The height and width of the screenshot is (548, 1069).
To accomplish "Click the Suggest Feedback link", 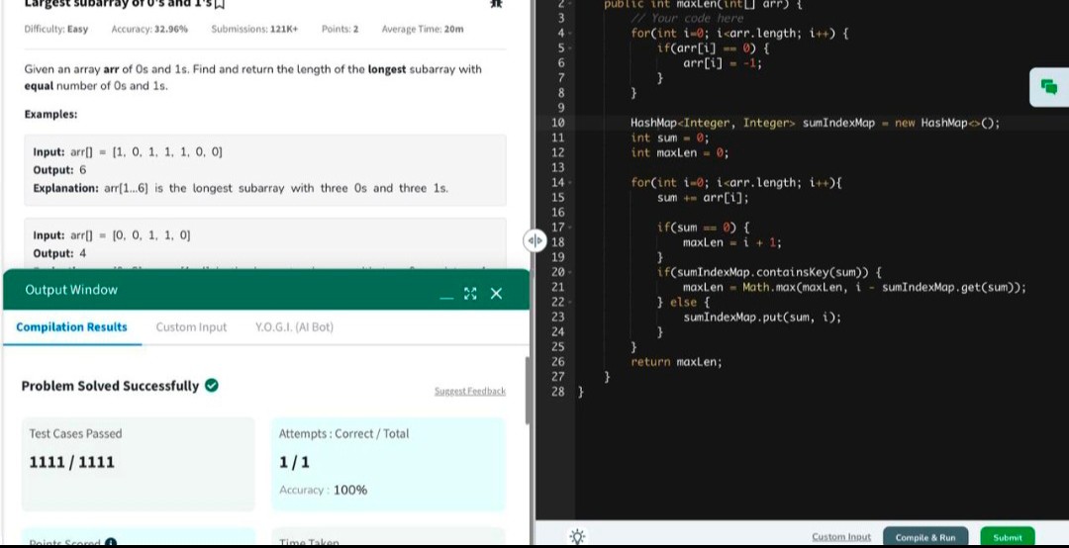I will [470, 392].
